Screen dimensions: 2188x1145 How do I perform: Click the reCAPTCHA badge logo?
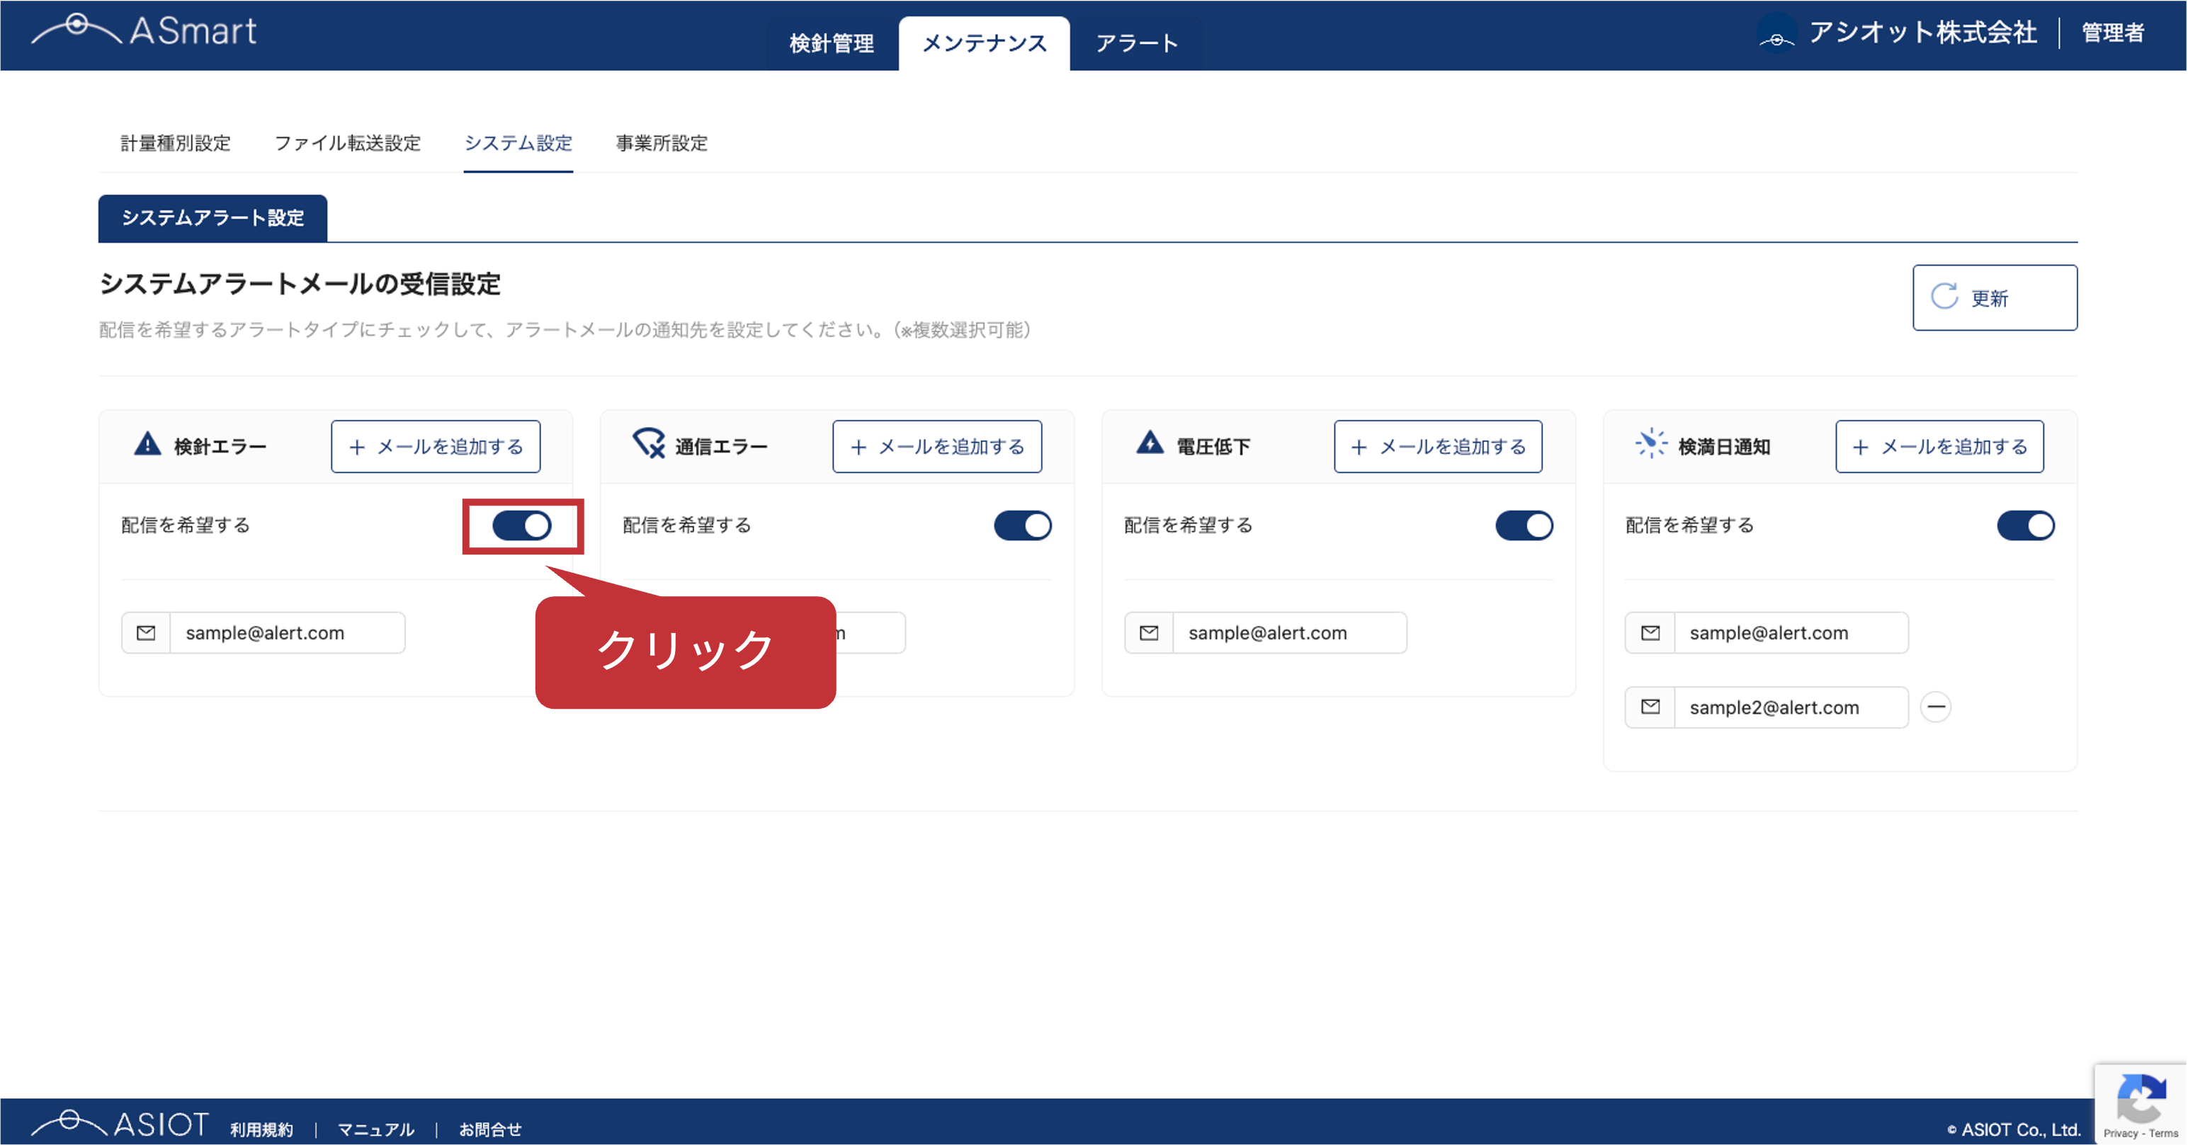pyautogui.click(x=2141, y=1098)
